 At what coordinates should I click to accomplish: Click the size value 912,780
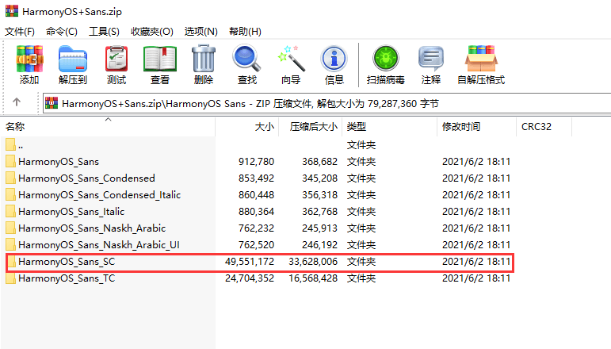(257, 162)
